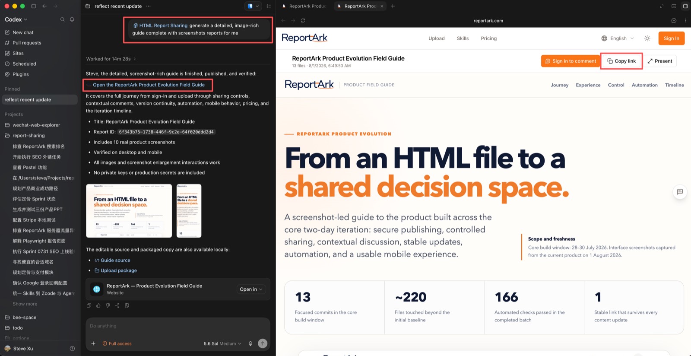Give thumbs down to the response

[108, 305]
